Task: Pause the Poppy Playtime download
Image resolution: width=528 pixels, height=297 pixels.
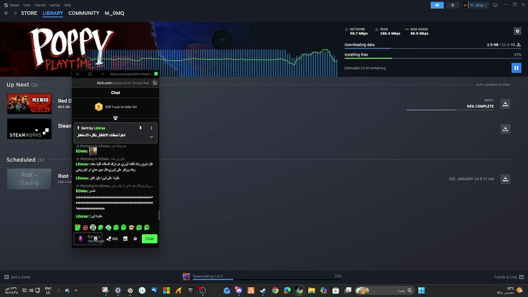Action: tap(516, 68)
